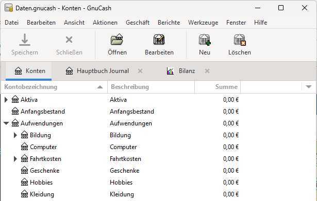This screenshot has height=201, width=317.
Task: Click the Öffnen account toolbar icon
Action: (x=117, y=40)
